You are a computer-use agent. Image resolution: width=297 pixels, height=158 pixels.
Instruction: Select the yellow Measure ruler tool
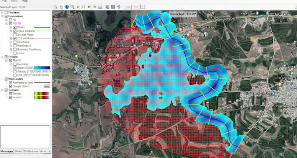pyautogui.click(x=100, y=7)
